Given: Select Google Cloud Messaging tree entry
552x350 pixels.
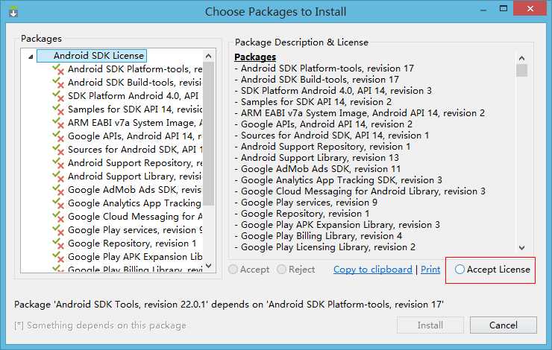Looking at the screenshot, I should (135, 217).
